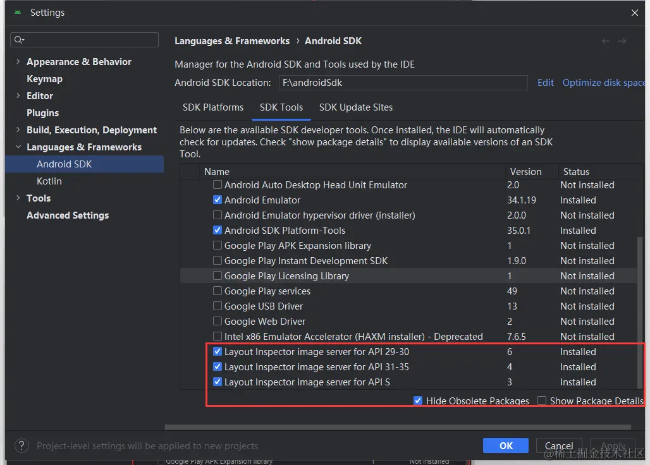The image size is (650, 465).
Task: Select Kotlin under Languages & Frameworks
Action: 49,181
